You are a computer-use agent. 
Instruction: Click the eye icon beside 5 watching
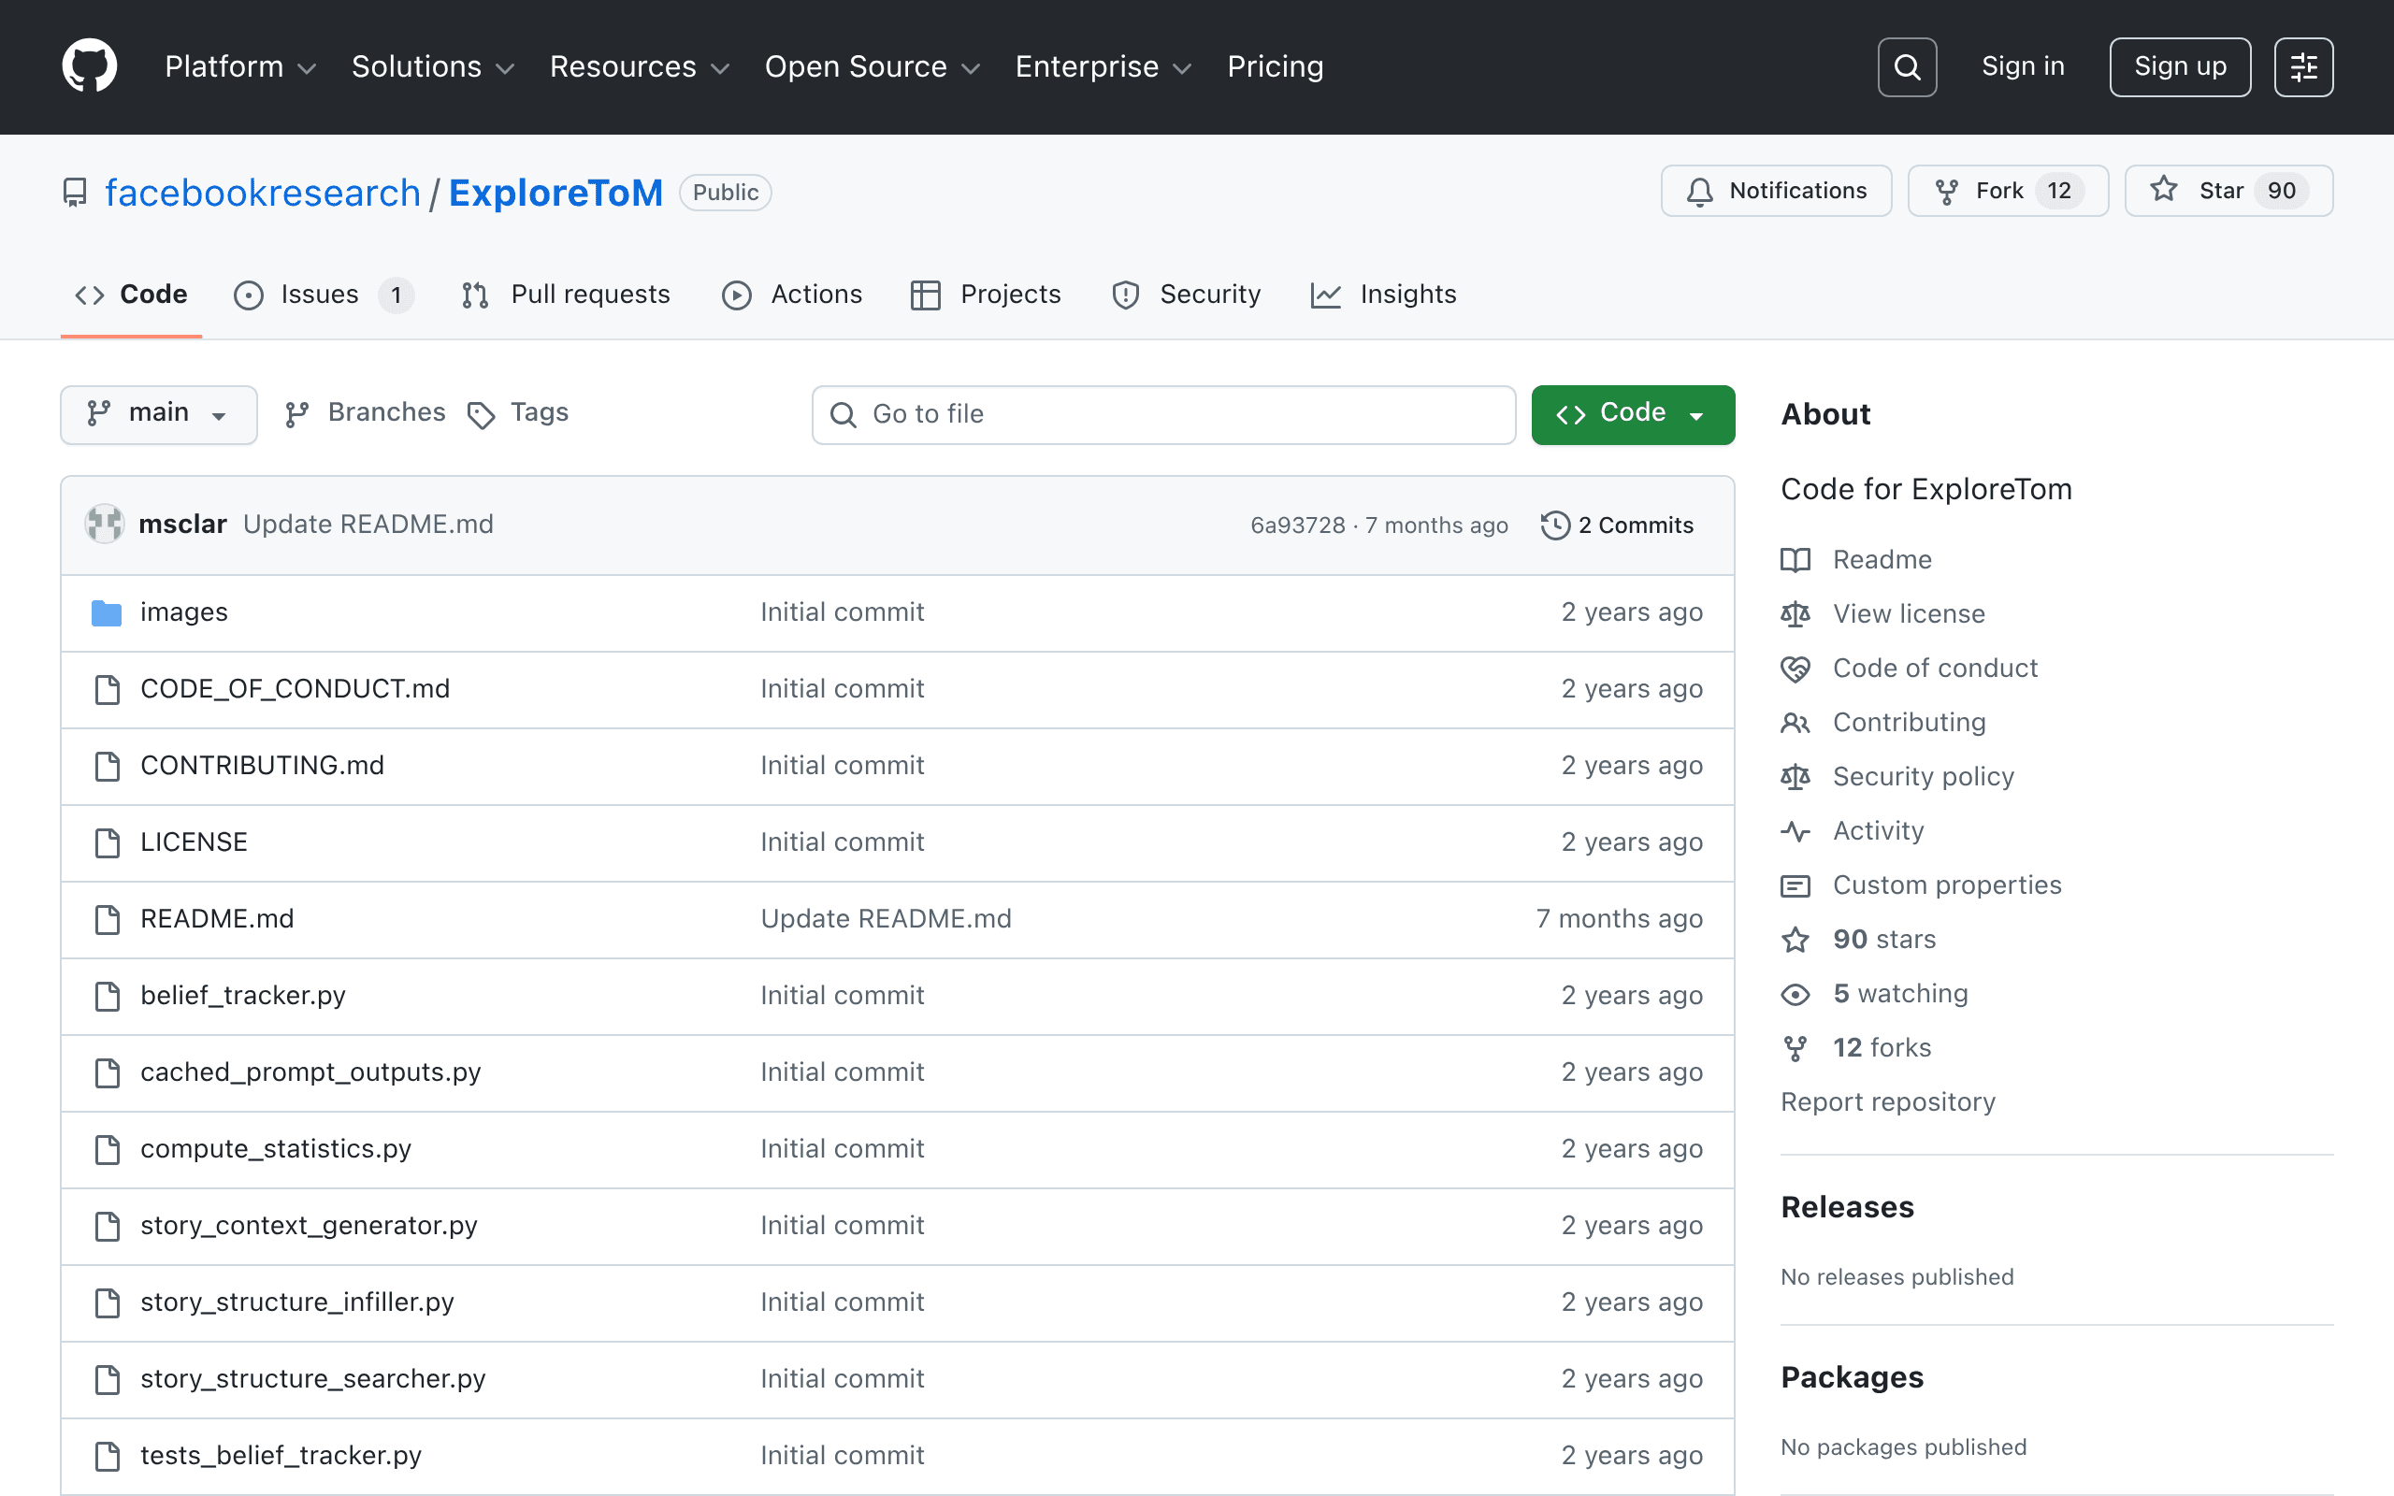tap(1795, 994)
